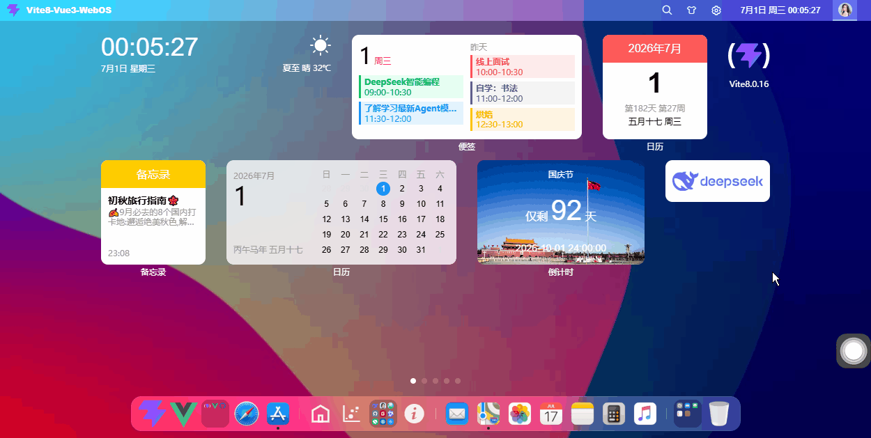Image resolution: width=871 pixels, height=438 pixels.
Task: Open the 烘焙 12:30-13:00 schedule entry
Action: [x=523, y=120]
